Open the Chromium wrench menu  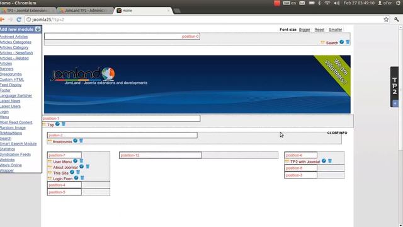pos(396,20)
